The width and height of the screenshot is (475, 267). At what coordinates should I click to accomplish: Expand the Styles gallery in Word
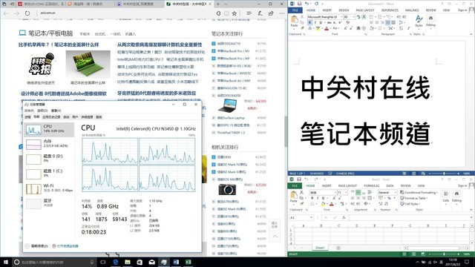point(419,21)
